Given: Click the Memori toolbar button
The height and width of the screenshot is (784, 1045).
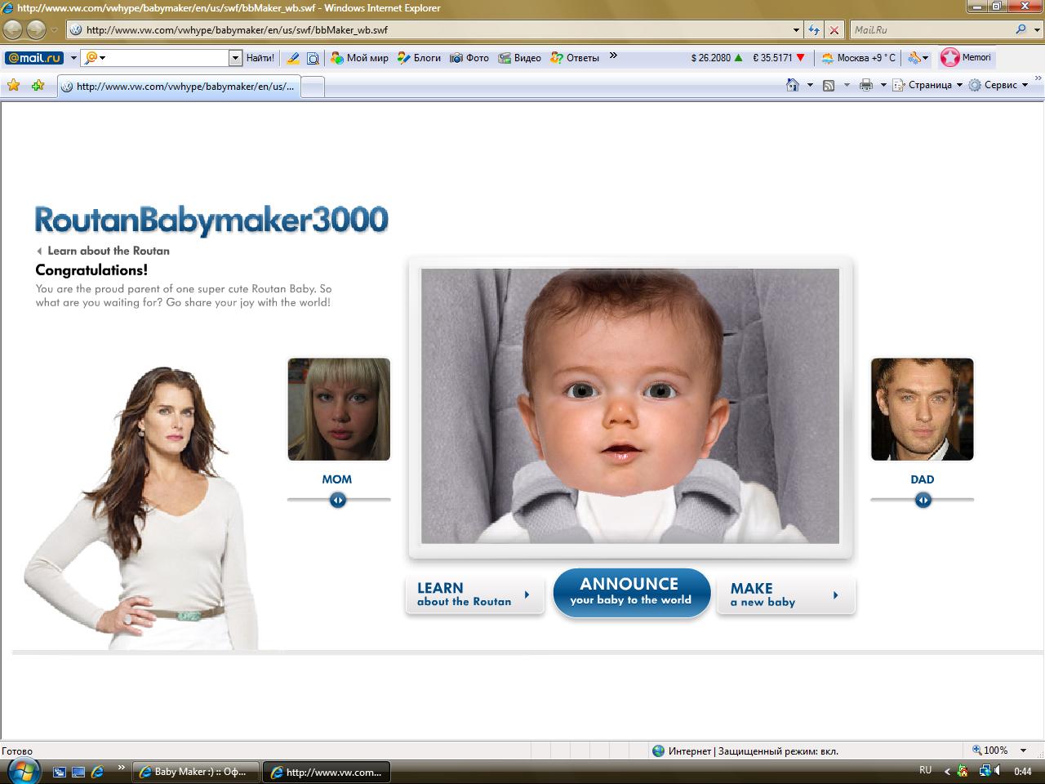Looking at the screenshot, I should 966,57.
